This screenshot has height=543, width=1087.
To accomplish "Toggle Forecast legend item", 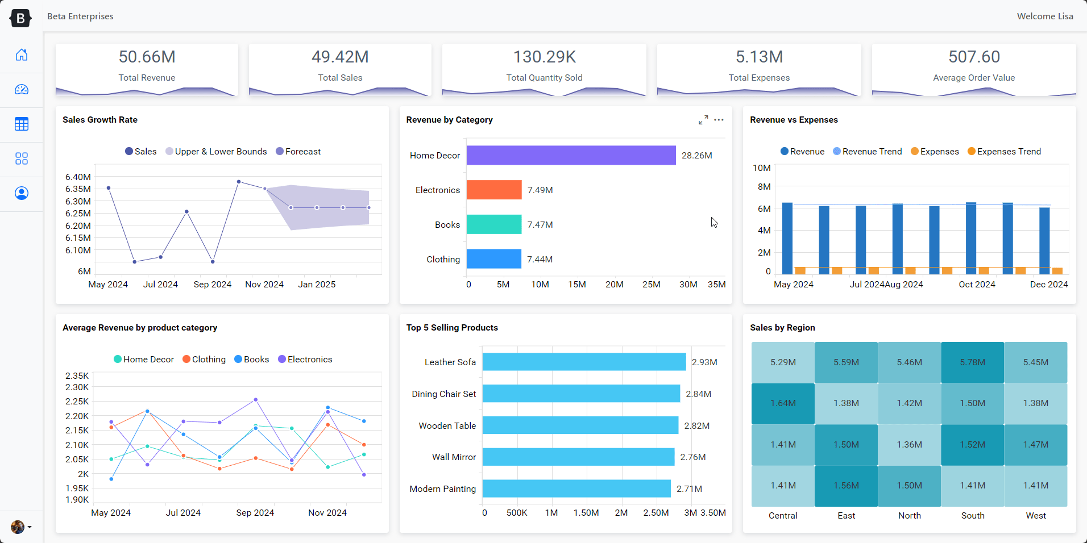I will 298,152.
